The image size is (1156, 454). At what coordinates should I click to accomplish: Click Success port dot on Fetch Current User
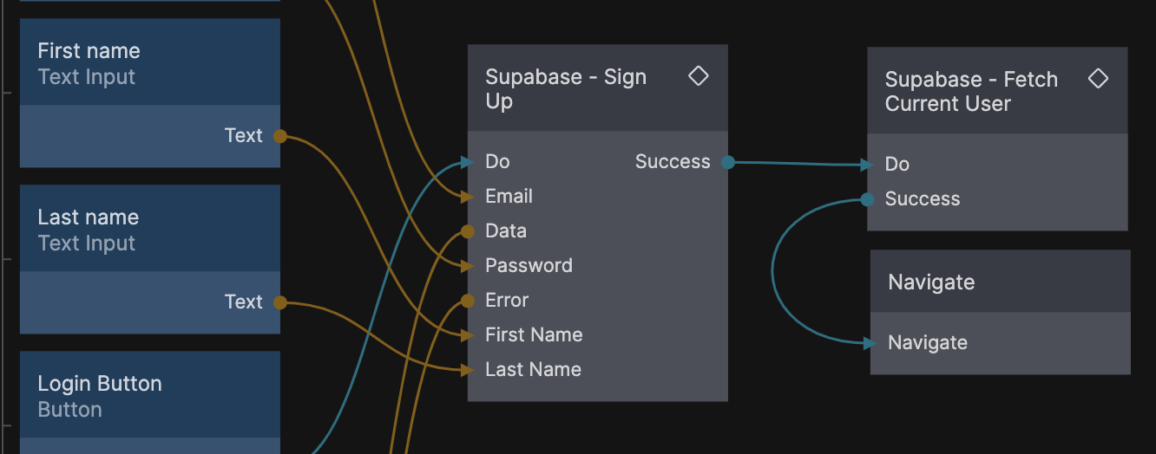[x=867, y=199]
